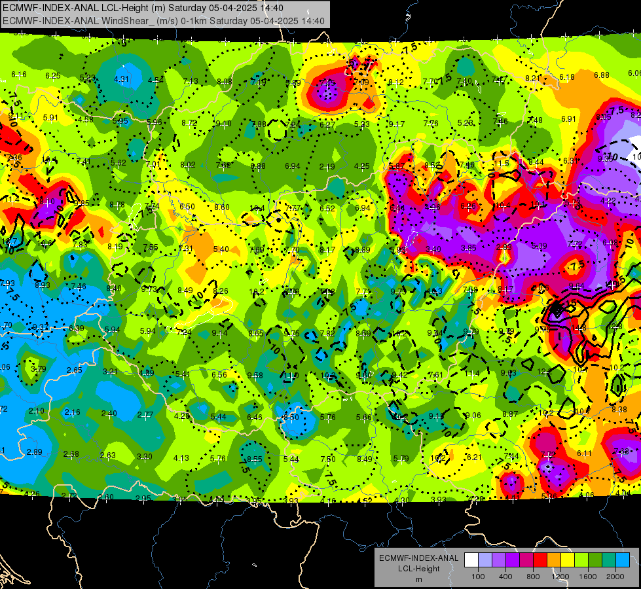The image size is (641, 589).
Task: Click the 3.79 grid value
Action: tap(39, 368)
